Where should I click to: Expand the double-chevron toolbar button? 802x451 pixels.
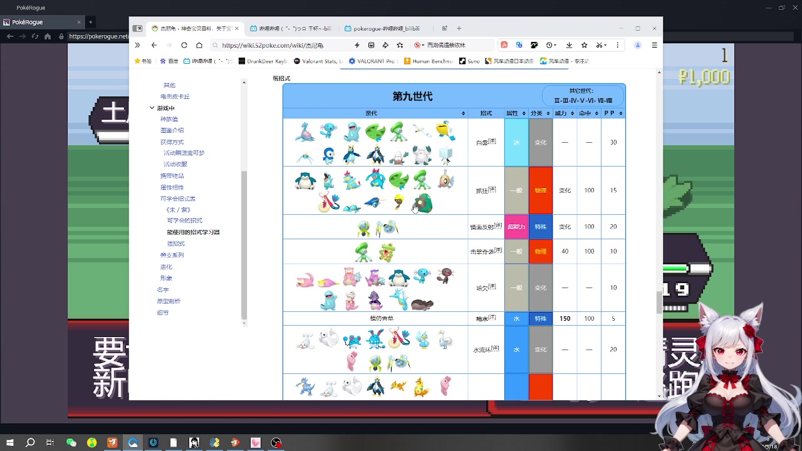(137, 45)
